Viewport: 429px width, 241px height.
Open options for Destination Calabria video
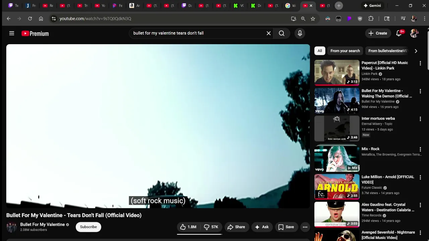point(420,205)
